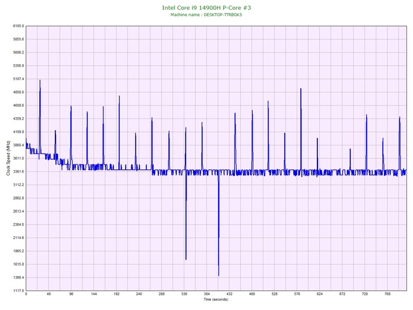The height and width of the screenshot is (310, 413).
Task: Click the 6105.0 y-axis value
Action: 18,26
